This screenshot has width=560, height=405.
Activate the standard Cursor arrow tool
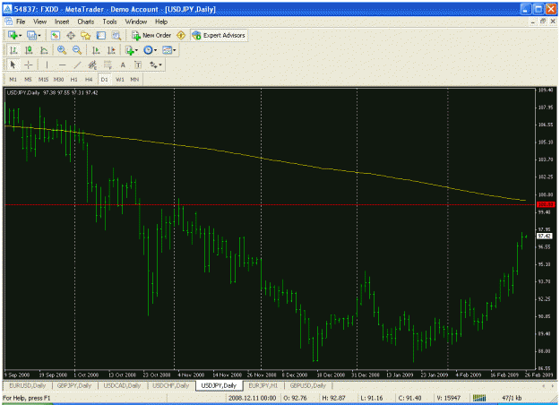tap(13, 65)
